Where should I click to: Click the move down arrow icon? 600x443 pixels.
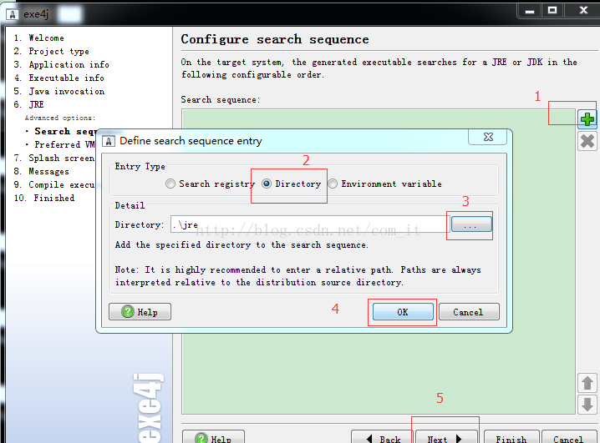[x=587, y=405]
